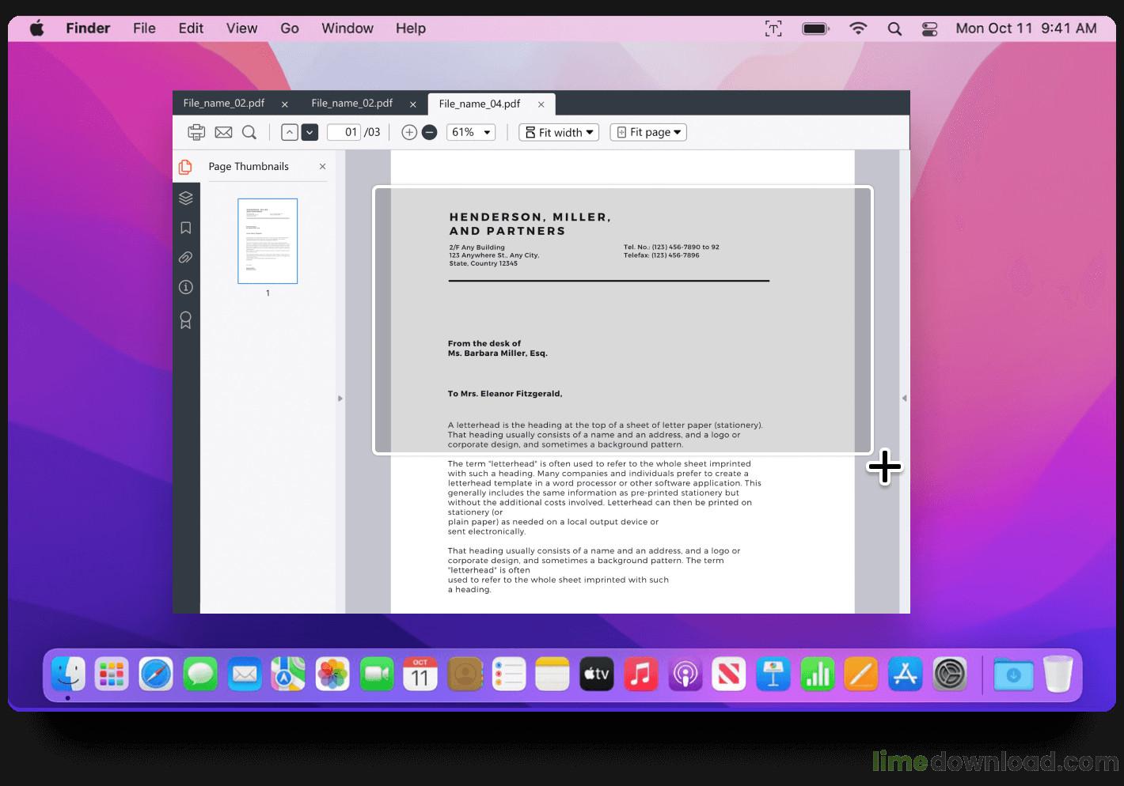1124x786 pixels.
Task: Open the Bookmarks sidebar panel
Action: point(186,228)
